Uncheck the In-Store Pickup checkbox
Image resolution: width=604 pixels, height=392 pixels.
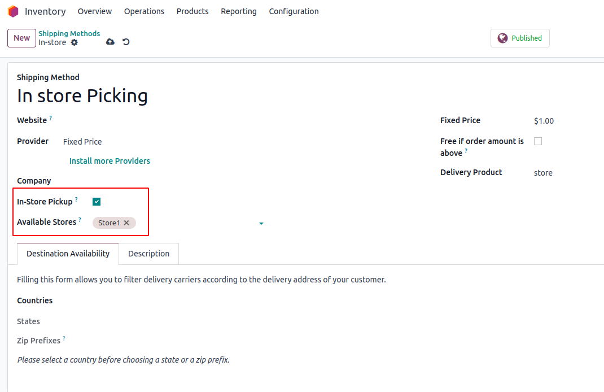pos(97,202)
